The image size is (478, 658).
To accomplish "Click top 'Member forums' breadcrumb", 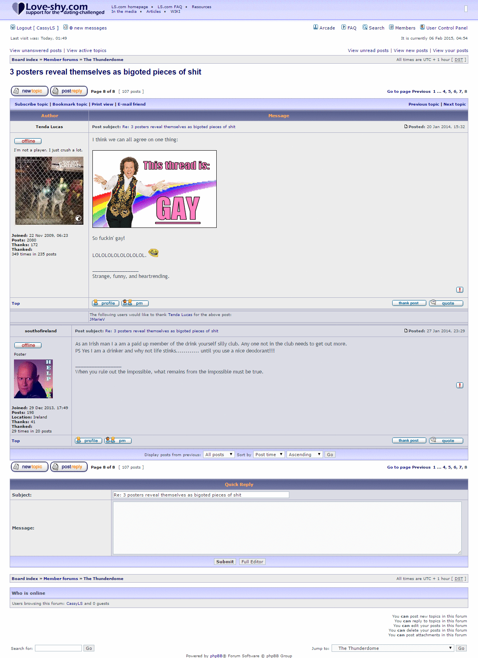I will [61, 59].
